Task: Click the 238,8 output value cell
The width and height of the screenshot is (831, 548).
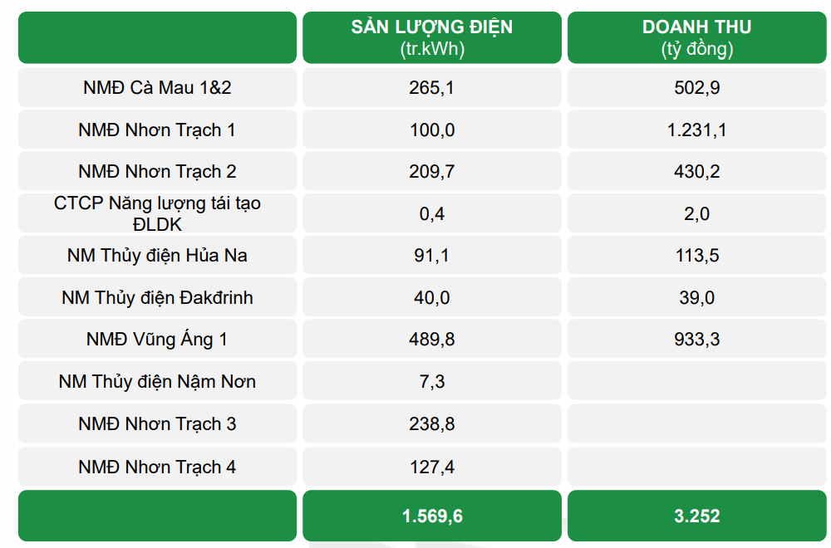Action: (432, 424)
